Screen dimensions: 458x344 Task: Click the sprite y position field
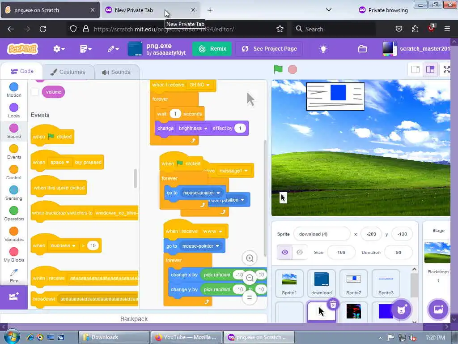point(402,234)
